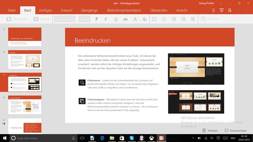Screen dimensions: 253x142
Task: Switch to the Einfügen tab
Action: 46,10
